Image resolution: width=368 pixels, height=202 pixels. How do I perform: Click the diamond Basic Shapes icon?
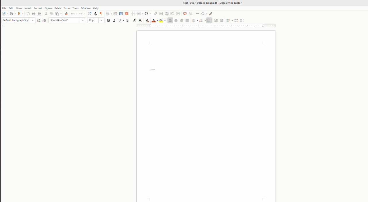[203, 14]
